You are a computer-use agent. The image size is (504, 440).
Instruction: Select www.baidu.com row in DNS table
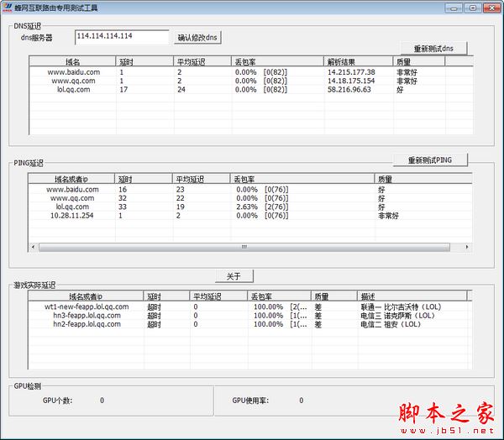pyautogui.click(x=250, y=72)
